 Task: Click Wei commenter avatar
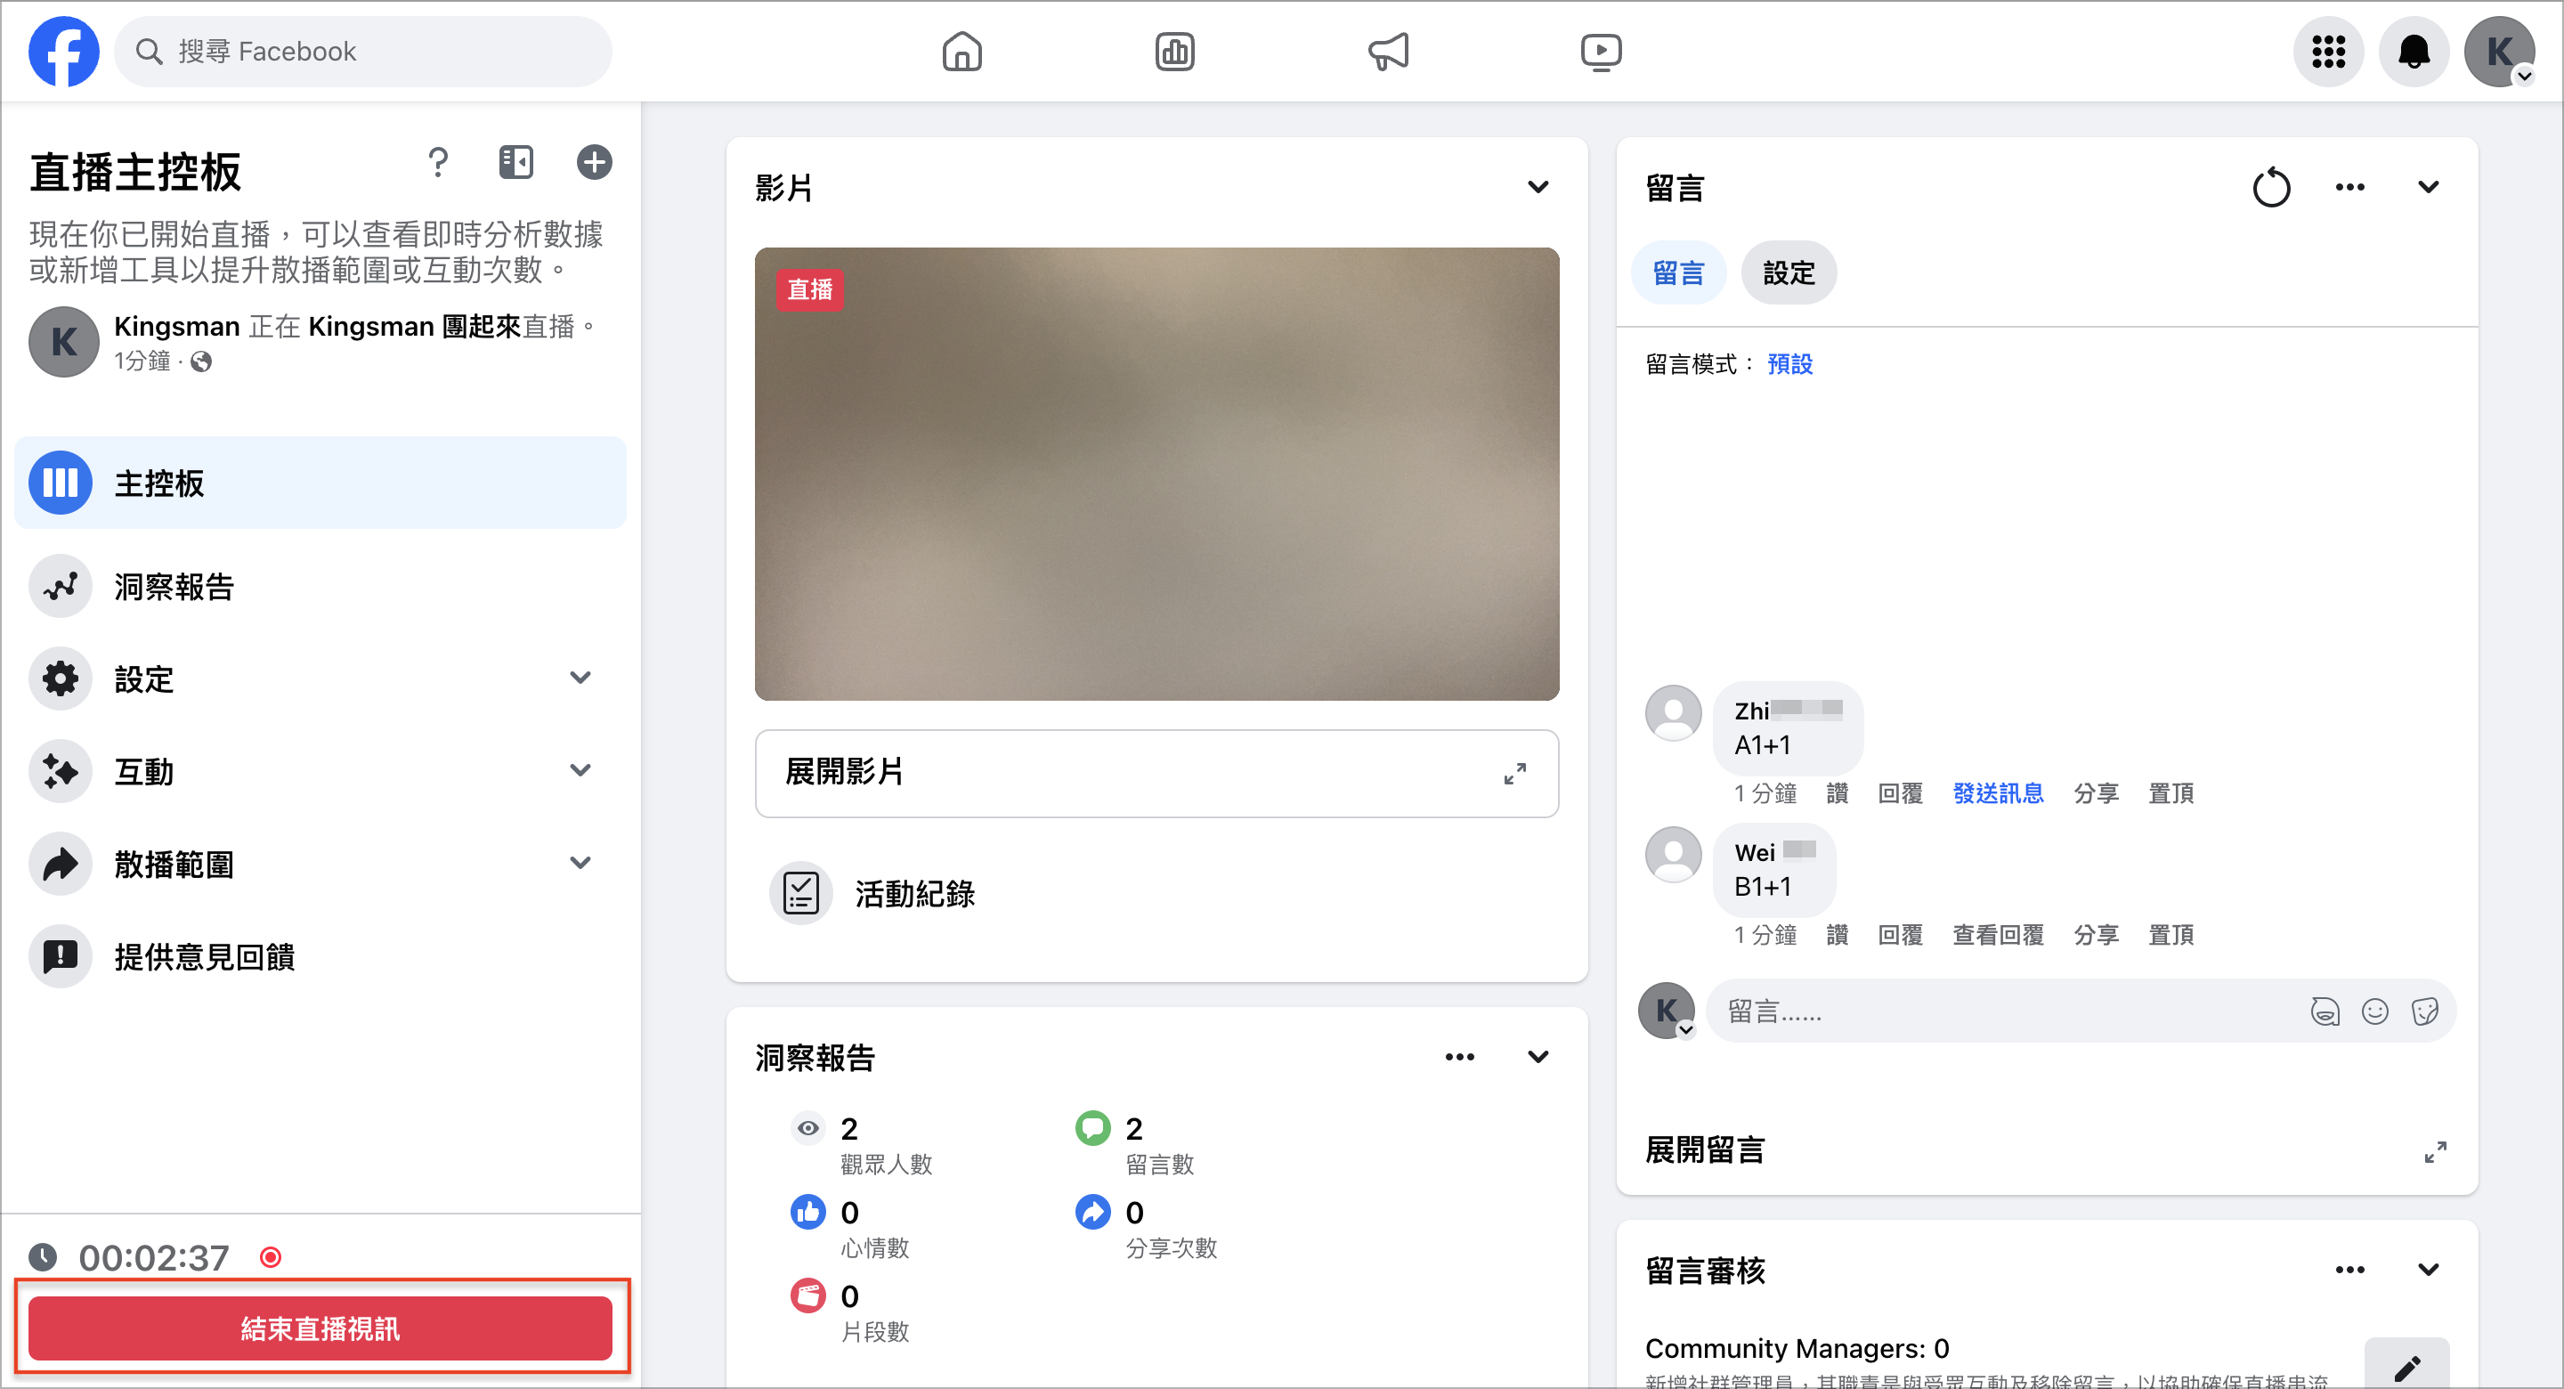pyautogui.click(x=1673, y=854)
